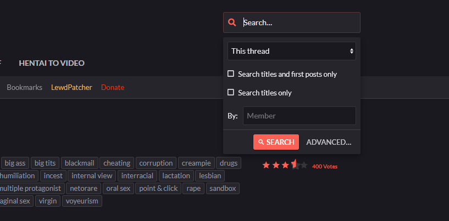Click the red Donate link
The height and width of the screenshot is (221, 449).
pyautogui.click(x=113, y=87)
